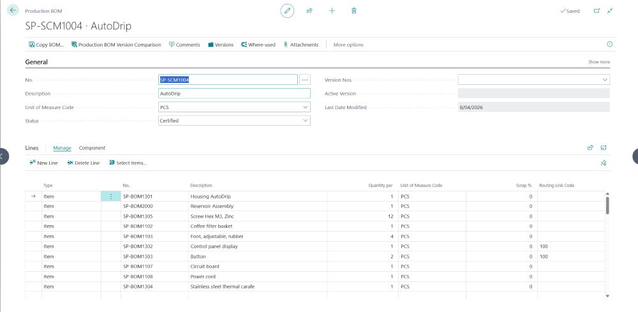638x312 pixels.
Task: Click Stainless steel thermal carafe cell
Action: (258, 286)
